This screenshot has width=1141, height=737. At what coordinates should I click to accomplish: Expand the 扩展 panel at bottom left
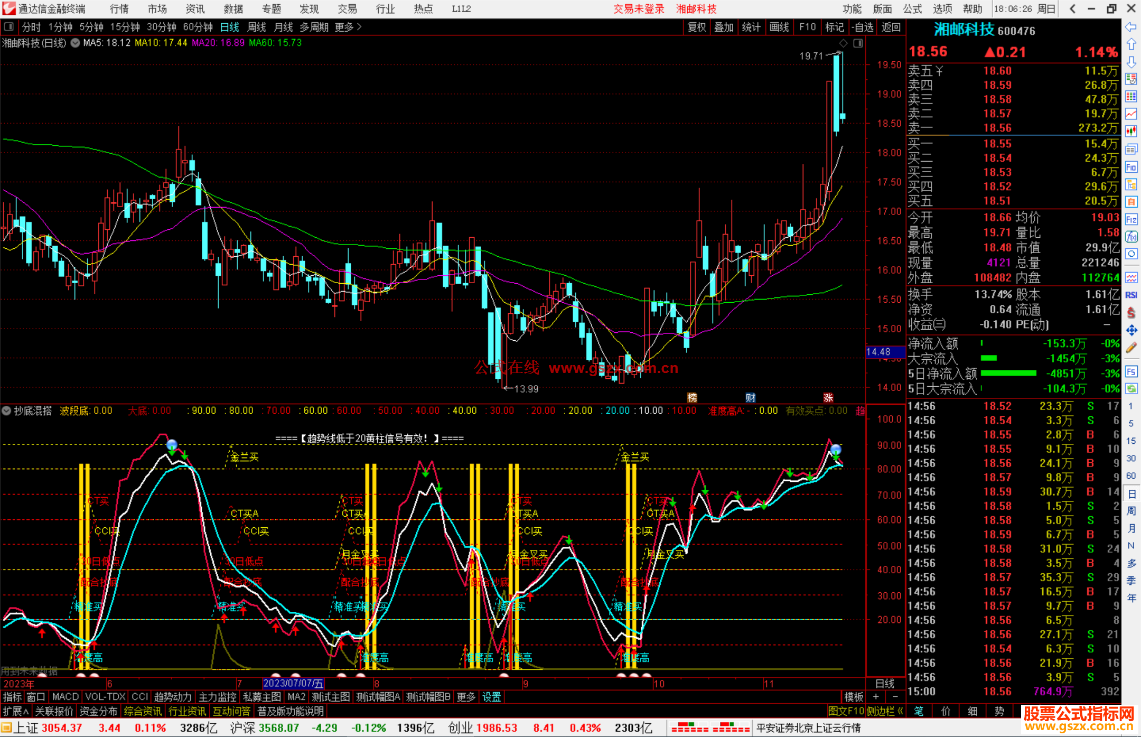[16, 711]
